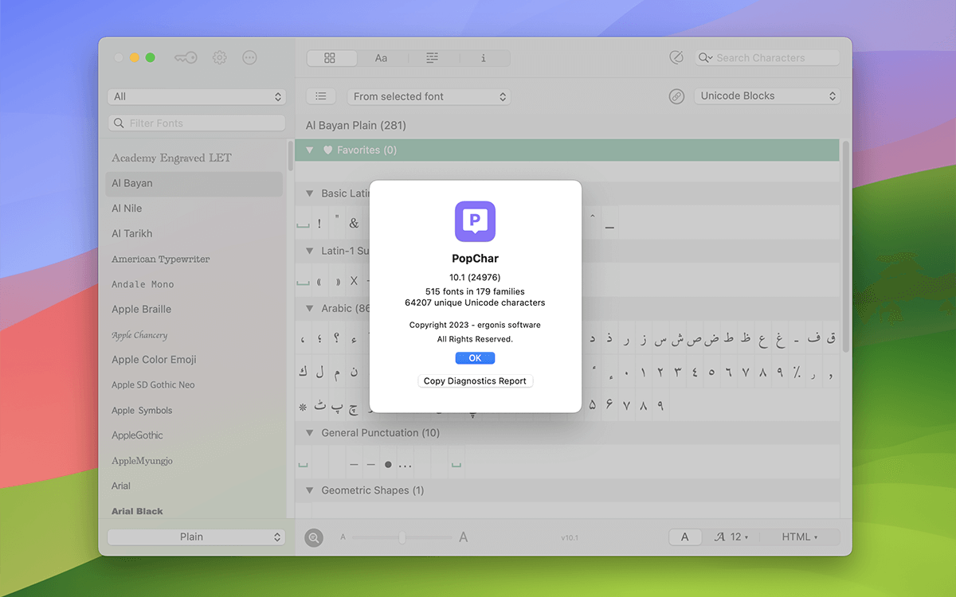Click the exclamation mark character in Basic Latin
This screenshot has height=597, width=956.
click(319, 224)
